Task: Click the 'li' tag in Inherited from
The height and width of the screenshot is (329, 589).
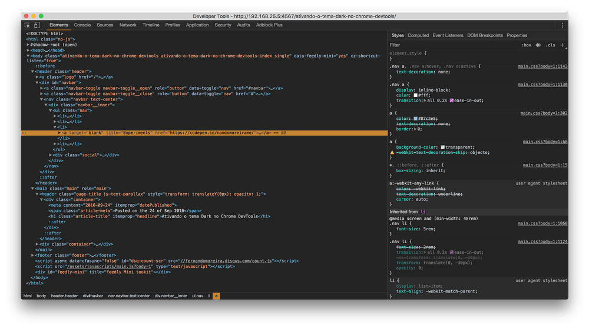Action: 423,211
